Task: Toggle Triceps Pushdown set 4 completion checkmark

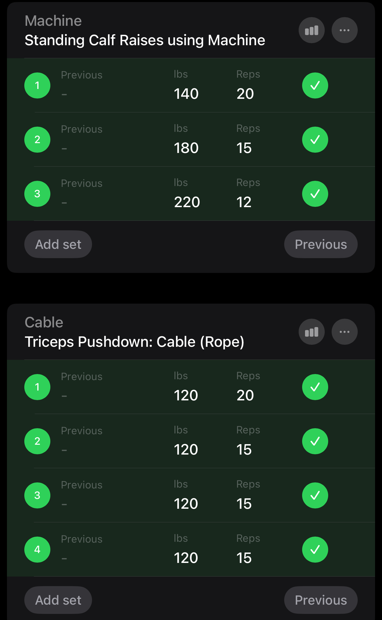Action: point(315,550)
